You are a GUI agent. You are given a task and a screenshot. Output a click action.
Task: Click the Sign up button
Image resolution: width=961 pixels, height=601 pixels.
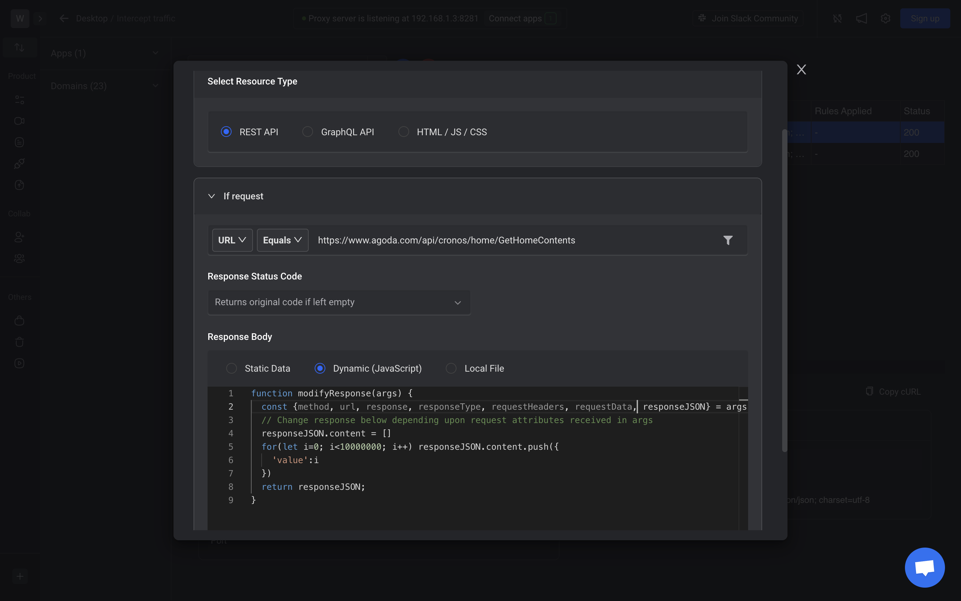point(925,18)
